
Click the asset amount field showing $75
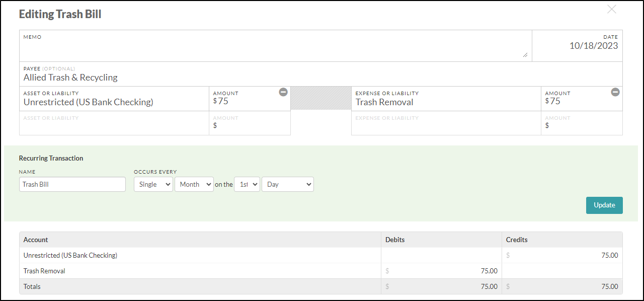pos(250,99)
